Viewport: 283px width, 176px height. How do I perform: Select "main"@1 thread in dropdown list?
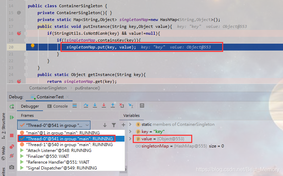click(71, 133)
